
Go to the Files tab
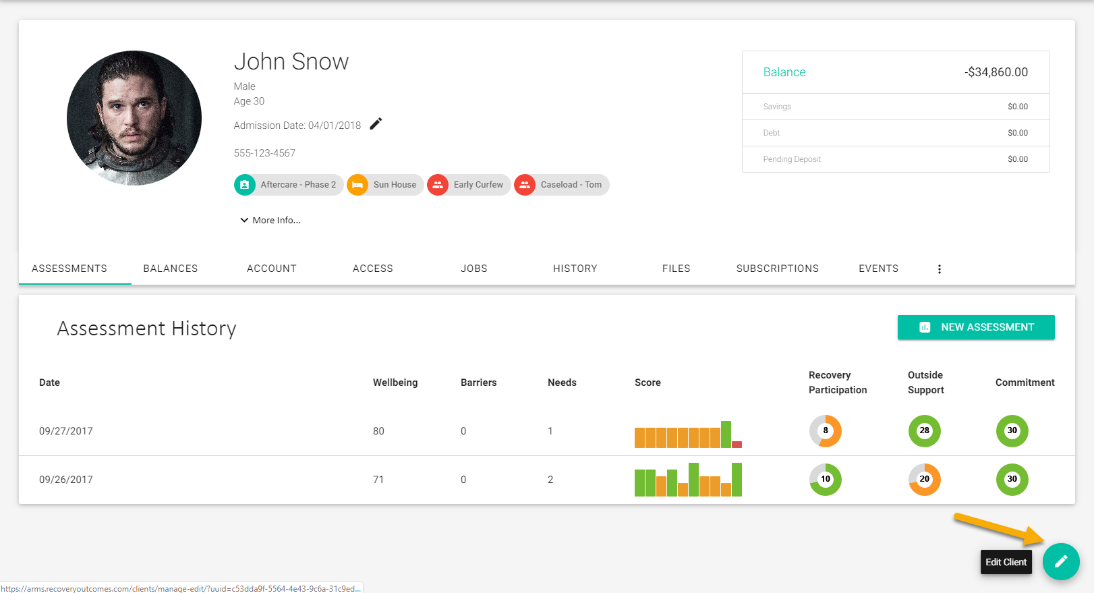click(x=676, y=269)
